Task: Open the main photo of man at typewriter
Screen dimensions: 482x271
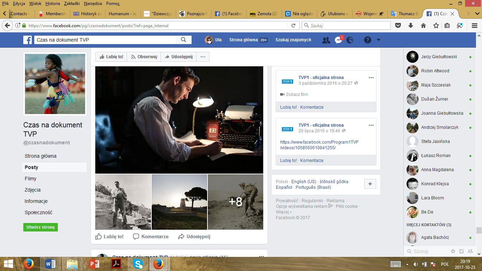Action: 179,120
